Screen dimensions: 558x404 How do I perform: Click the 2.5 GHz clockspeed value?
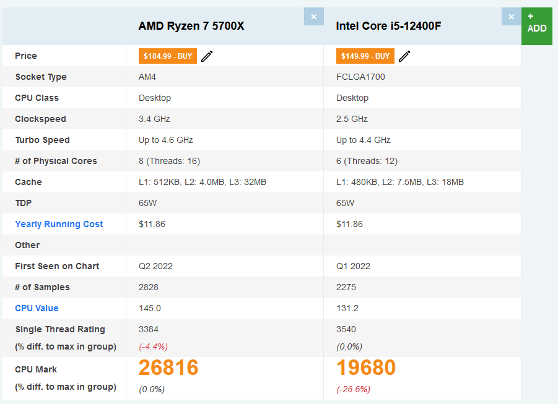pyautogui.click(x=352, y=119)
